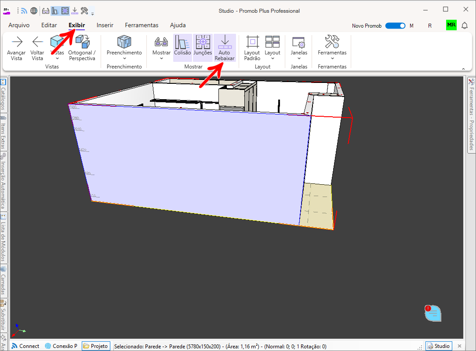Click the Promob Plus app icon in title bar
Viewport: 476px width, 351px height.
click(x=7, y=11)
